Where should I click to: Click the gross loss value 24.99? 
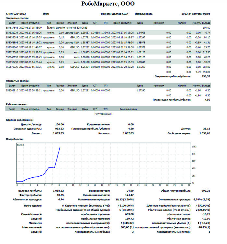coord(130,191)
